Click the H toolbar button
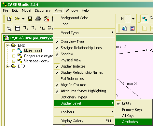This screenshot has height=126, width=153. (x=122, y=19)
